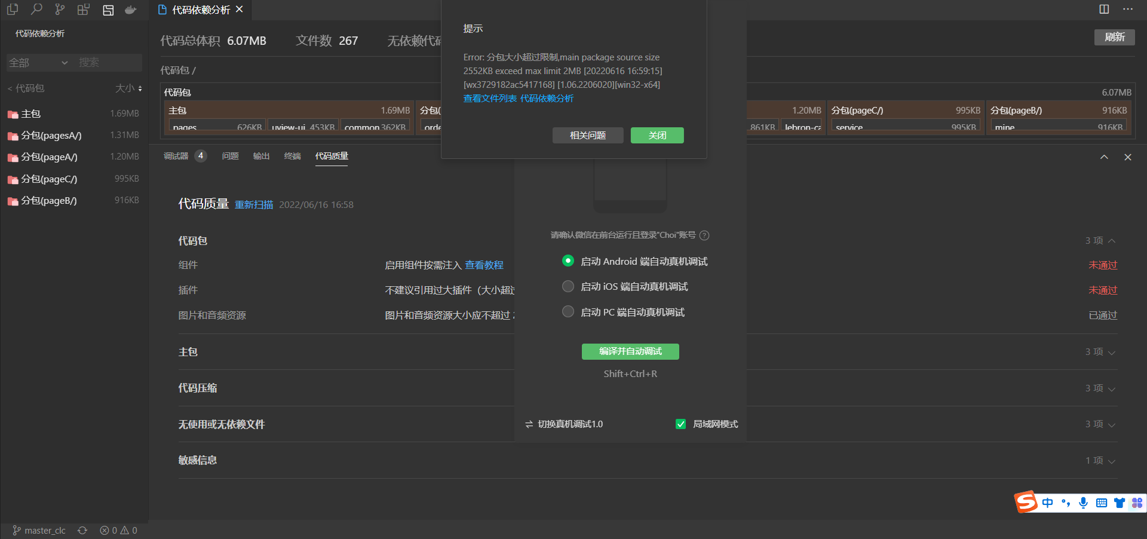Click the help question mark beside Choi account

704,235
